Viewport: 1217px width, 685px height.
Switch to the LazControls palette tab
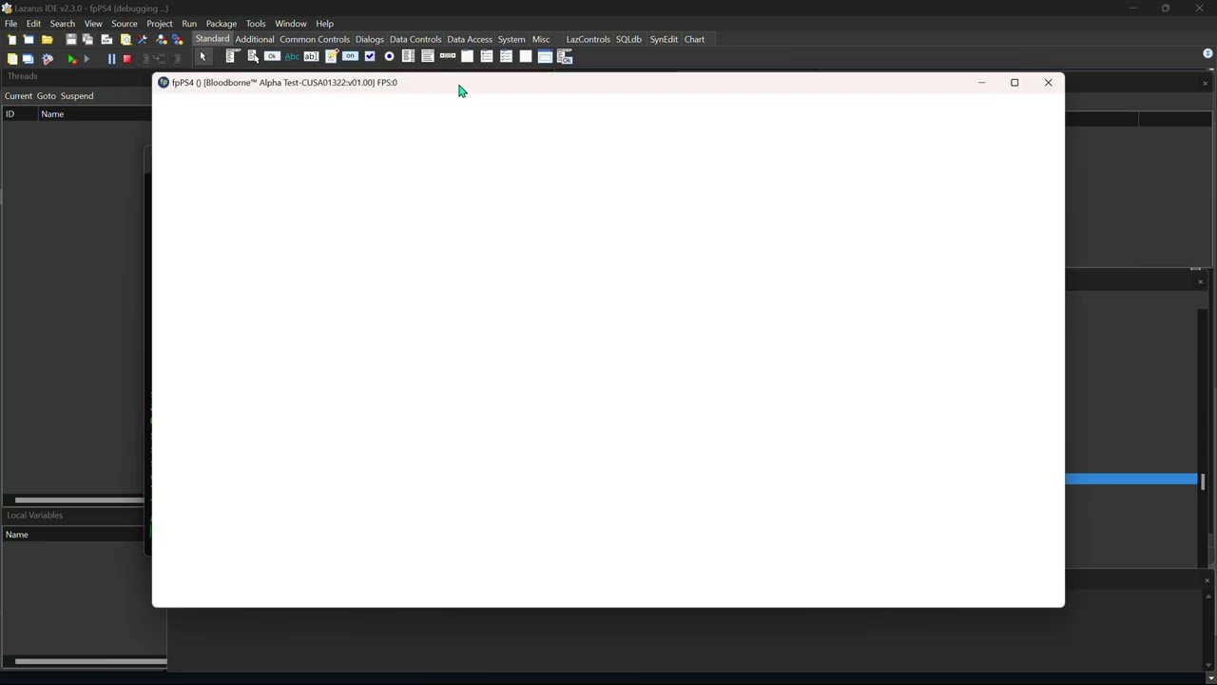click(588, 39)
